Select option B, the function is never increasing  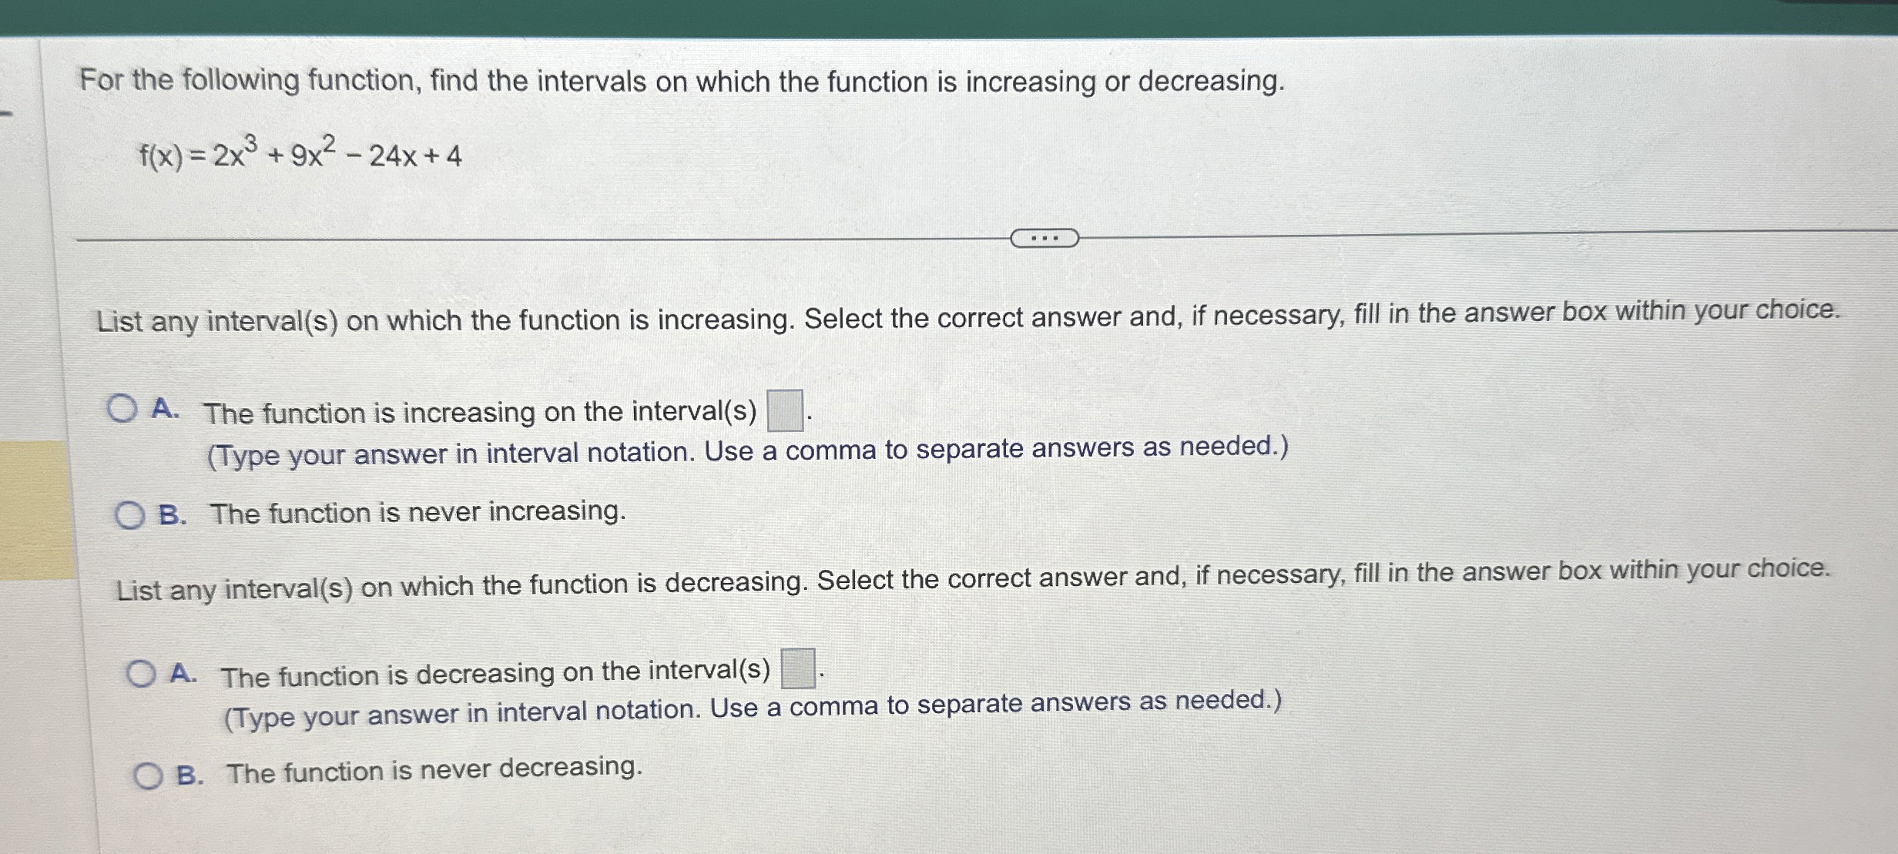[x=130, y=513]
